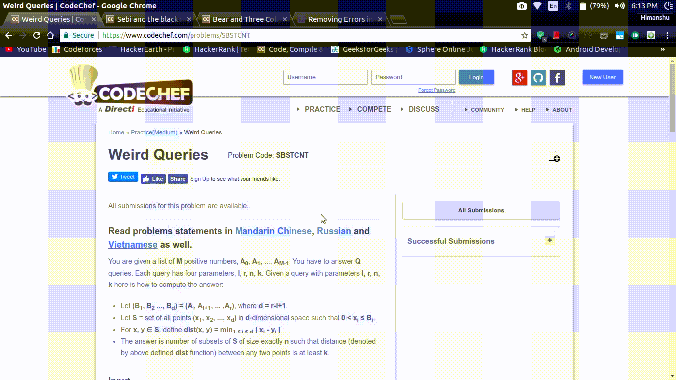Open the Pushbullet extension icon
Image resolution: width=676 pixels, height=380 pixels.
(x=635, y=35)
